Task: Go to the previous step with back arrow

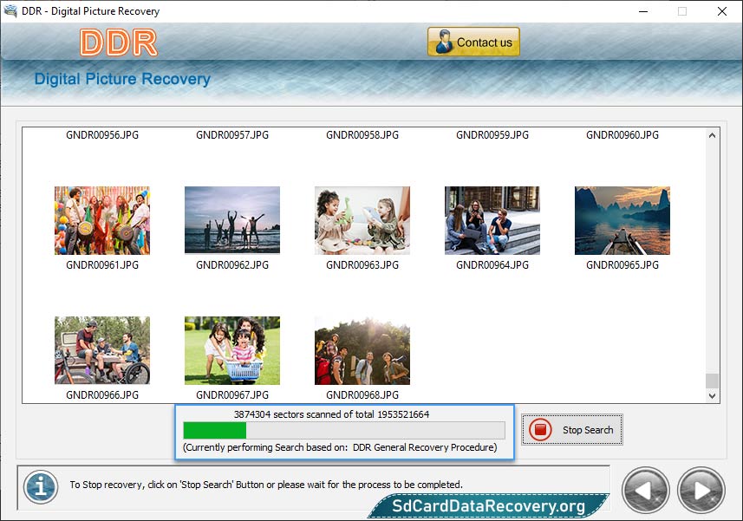Action: pos(645,491)
